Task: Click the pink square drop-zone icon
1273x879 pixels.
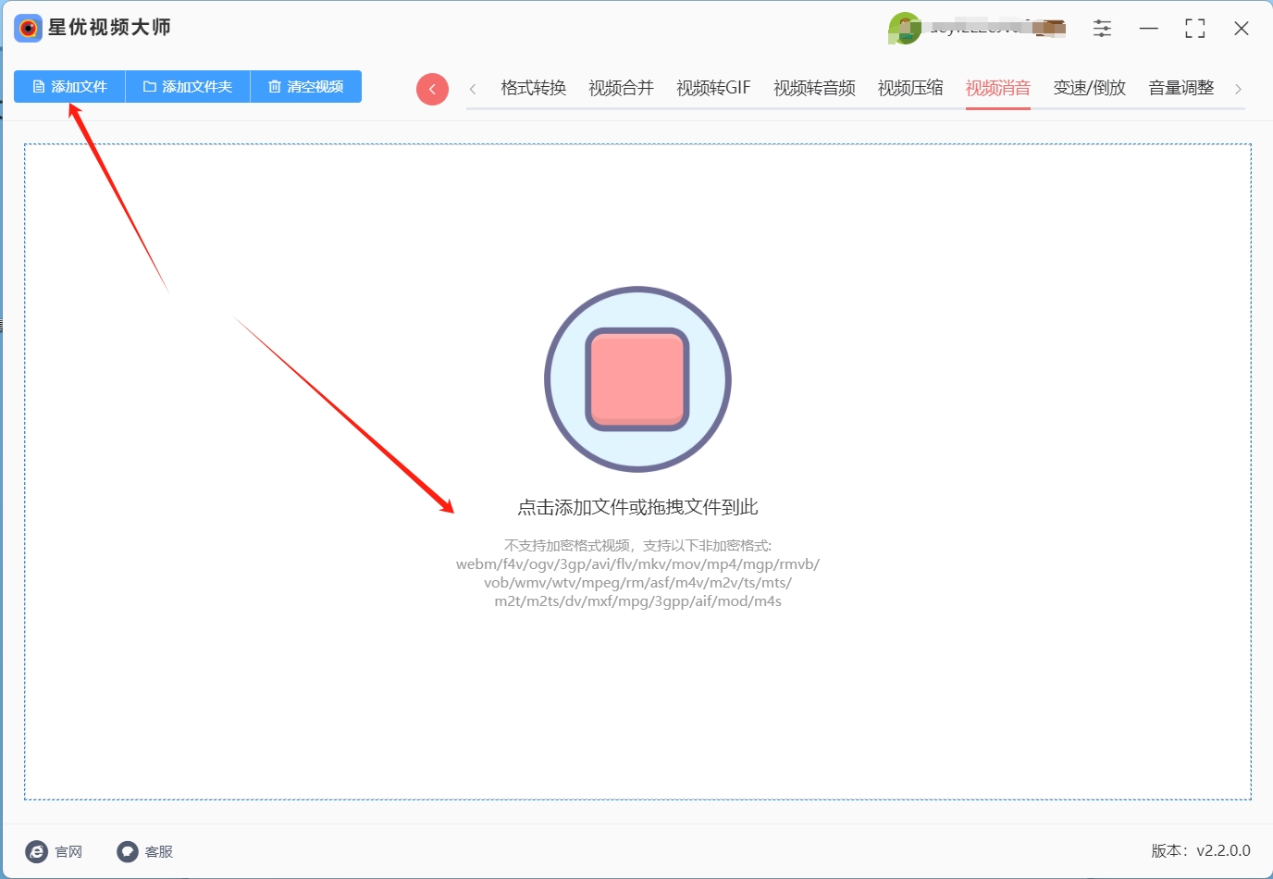Action: point(637,379)
